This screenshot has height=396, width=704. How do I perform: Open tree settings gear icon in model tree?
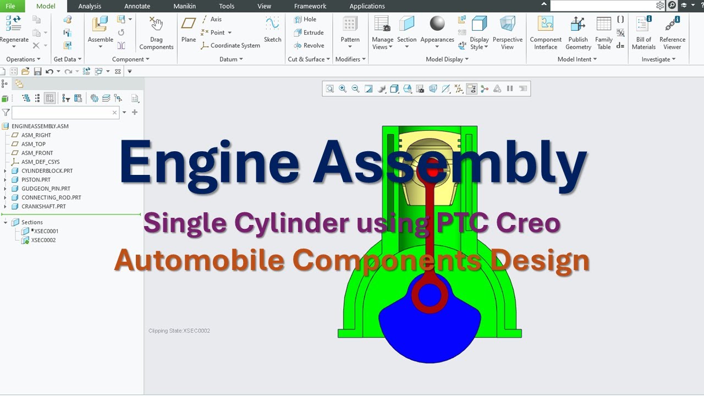94,98
